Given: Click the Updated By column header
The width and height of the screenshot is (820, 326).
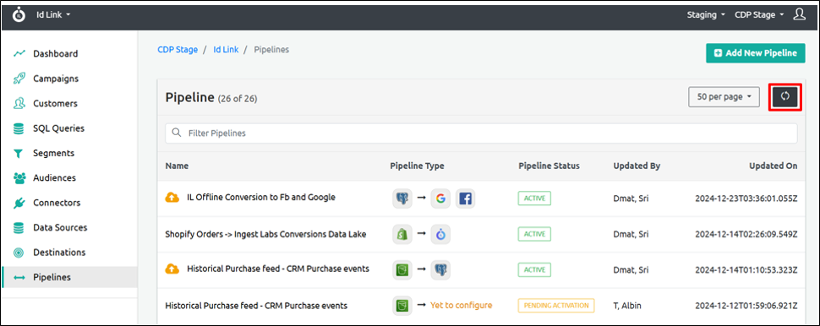Looking at the screenshot, I should 637,166.
